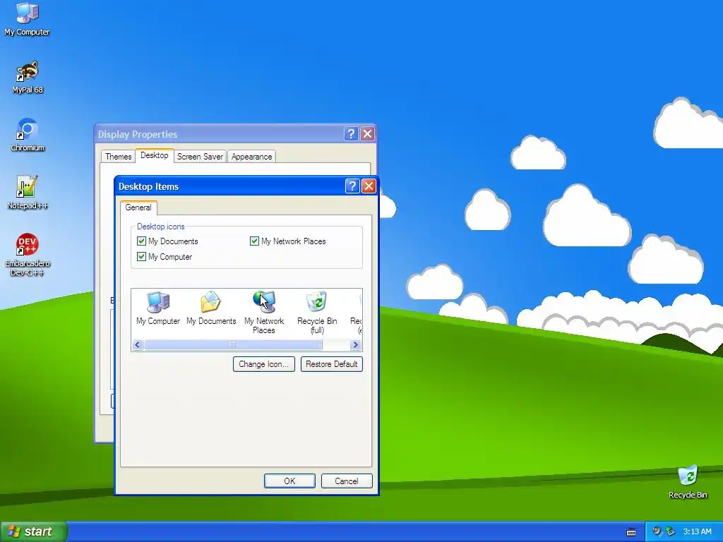Open My Computer desktop shortcut

(x=27, y=19)
